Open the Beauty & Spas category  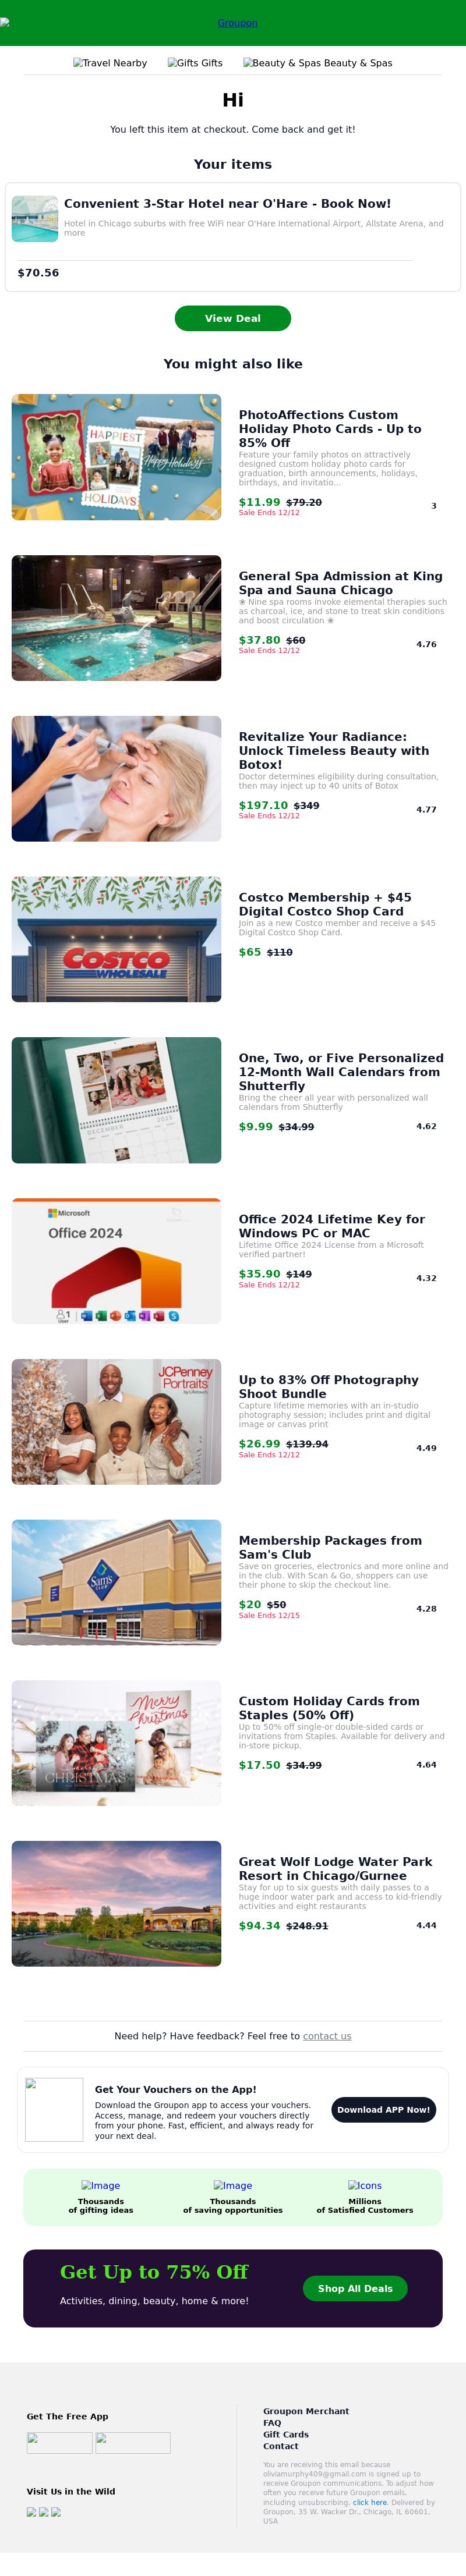[318, 63]
